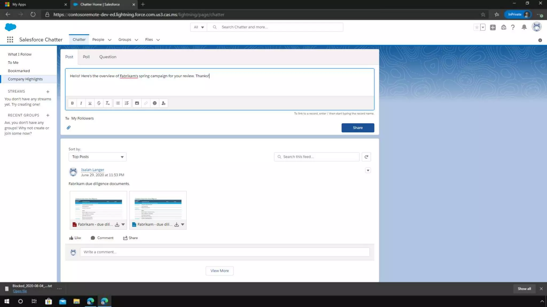Toggle bold formatting in post editor
547x307 pixels.
tap(72, 103)
